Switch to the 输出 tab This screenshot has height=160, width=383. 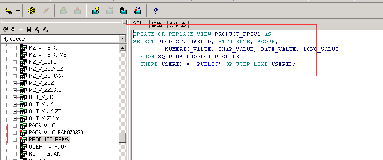[156, 24]
